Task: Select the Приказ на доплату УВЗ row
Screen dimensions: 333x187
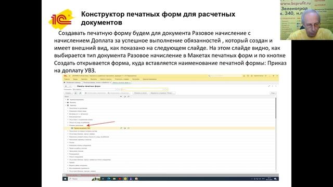Action: click(170, 128)
